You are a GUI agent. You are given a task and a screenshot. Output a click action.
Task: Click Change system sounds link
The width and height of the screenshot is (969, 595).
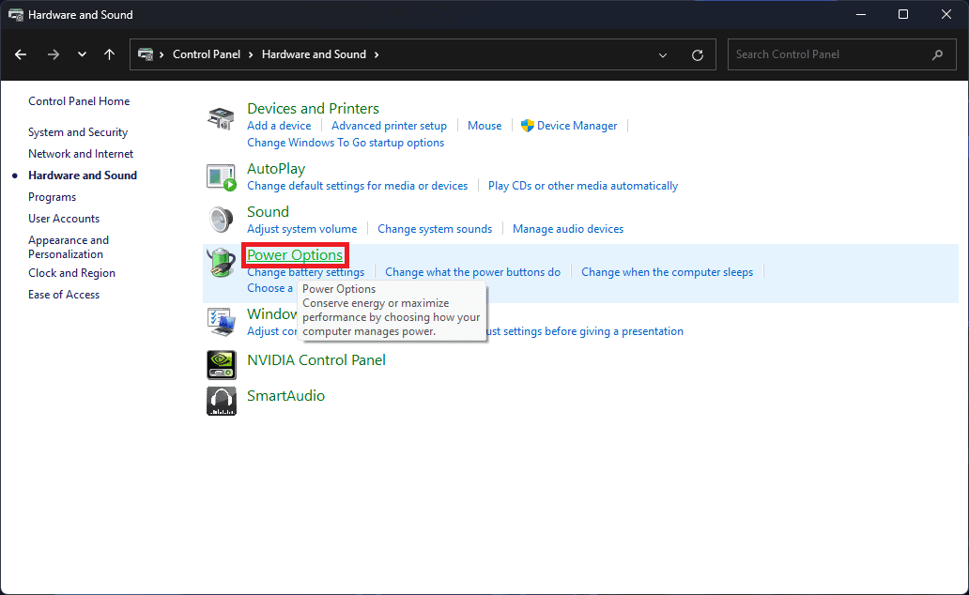[x=435, y=229]
